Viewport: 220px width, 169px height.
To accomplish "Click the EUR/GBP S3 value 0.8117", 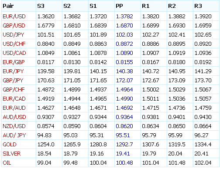I will coord(46,62).
